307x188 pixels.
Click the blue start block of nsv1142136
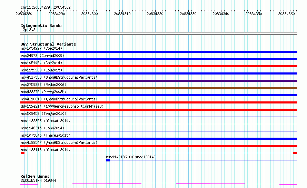pos(108,160)
